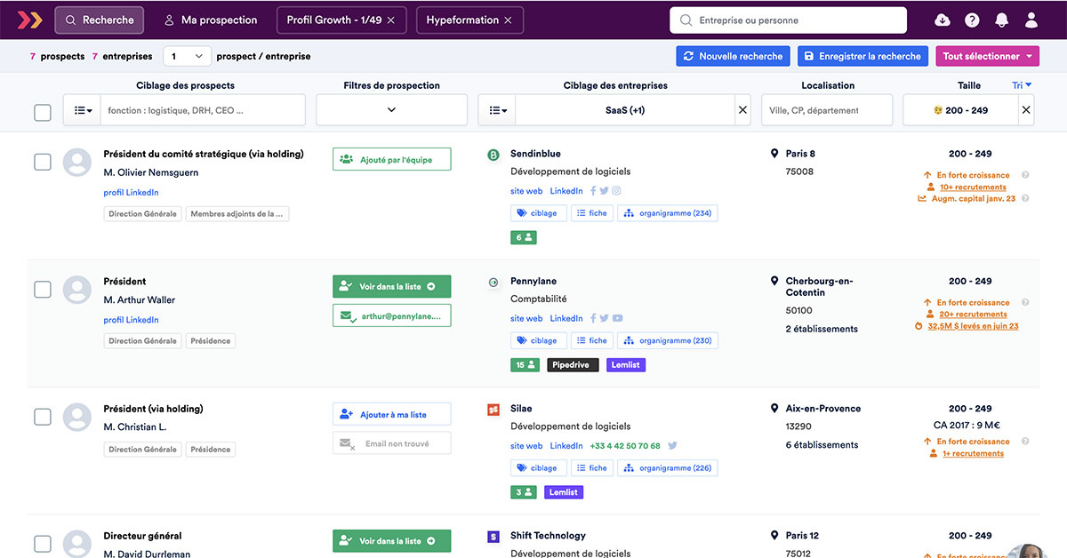Click Sendinblue's Instagram icon
This screenshot has width=1067, height=558.
click(616, 191)
